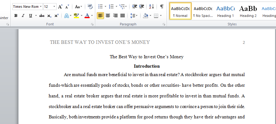Apply borders to the paragraph
The image size is (276, 124).
point(156,16)
